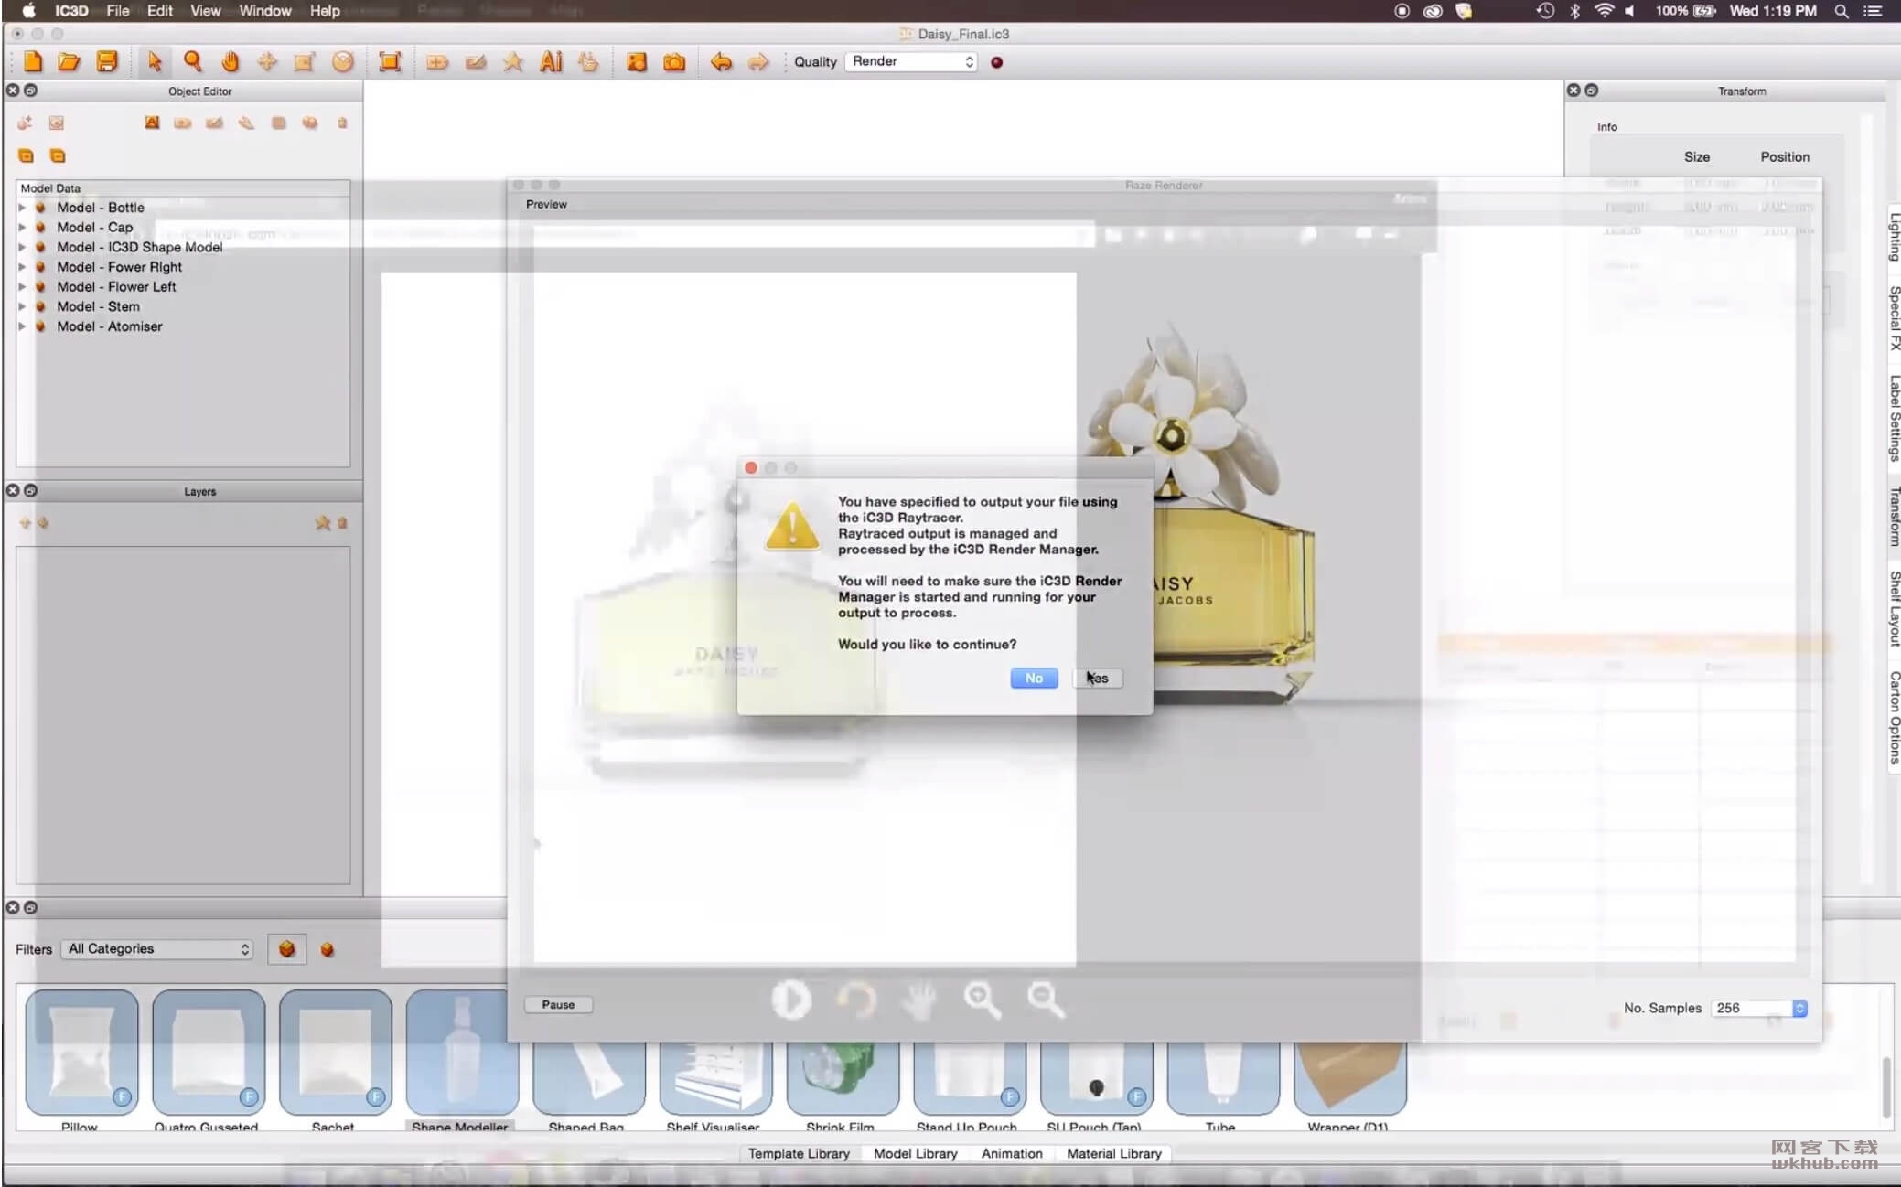Click the star icon in main toolbar
Viewport: 1901px width, 1187px height.
(x=513, y=61)
